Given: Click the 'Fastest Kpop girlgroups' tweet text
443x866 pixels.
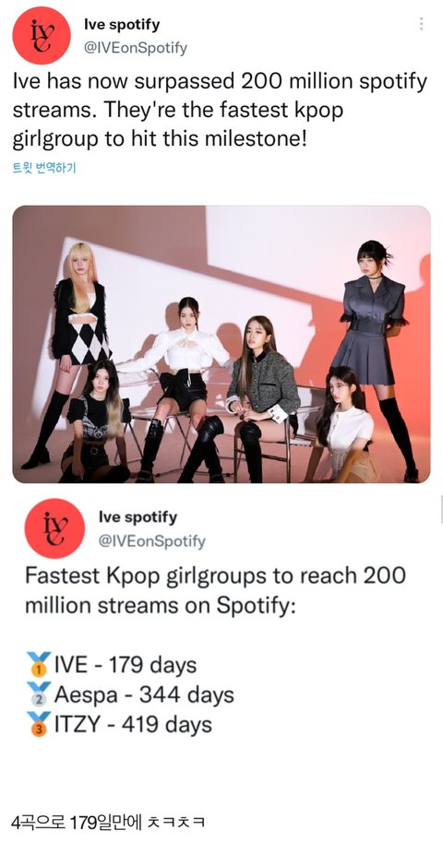Looking at the screenshot, I should point(215,590).
